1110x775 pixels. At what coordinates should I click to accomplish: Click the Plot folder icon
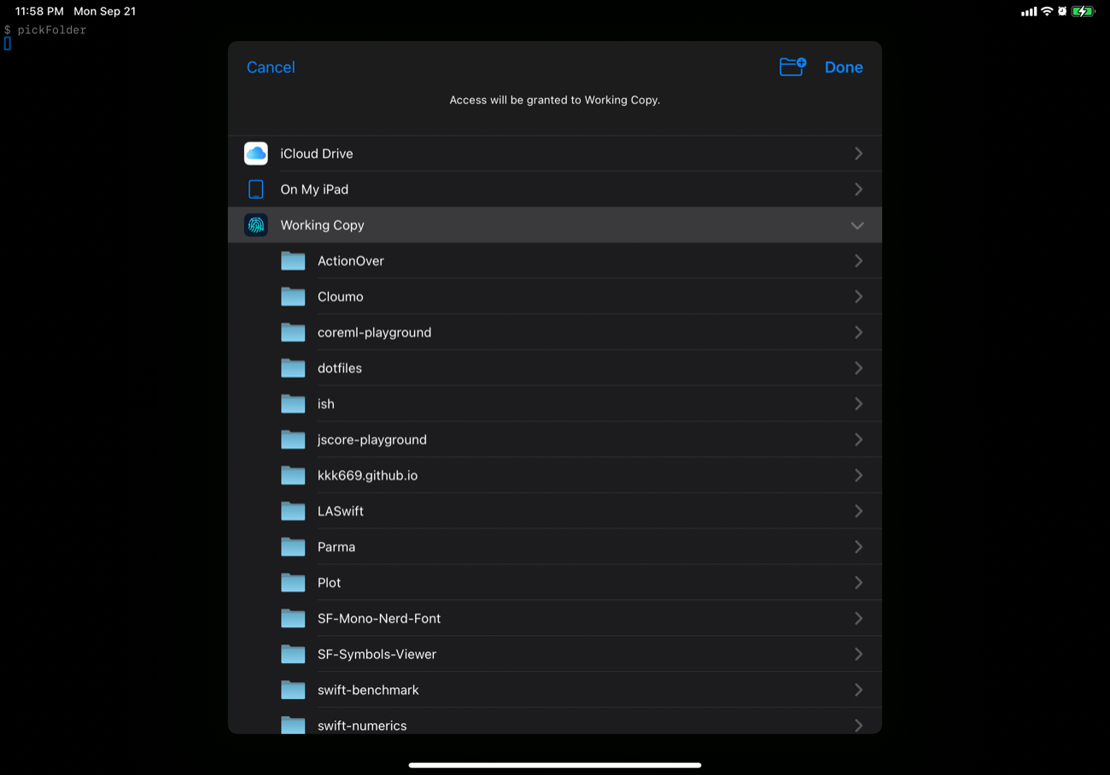pyautogui.click(x=293, y=583)
